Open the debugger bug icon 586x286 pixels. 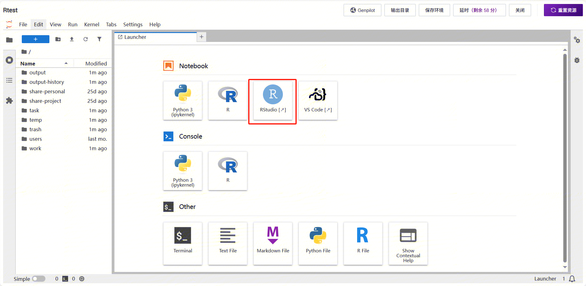click(577, 60)
